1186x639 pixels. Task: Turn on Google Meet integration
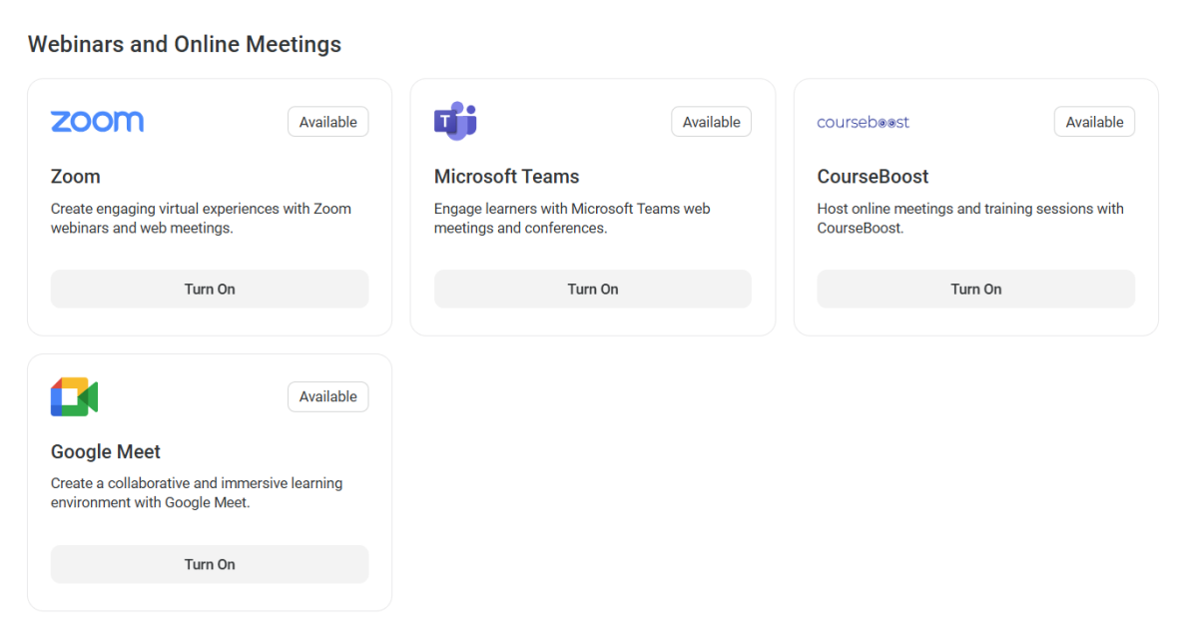click(x=210, y=564)
